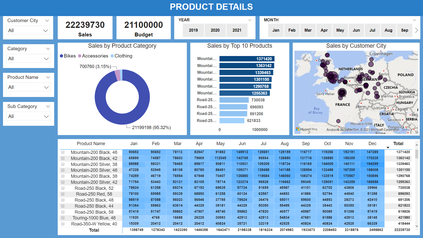Image resolution: width=423 pixels, height=238 pixels.
Task: Click the chevron on the Customer City slicer header
Action: tap(48, 21)
